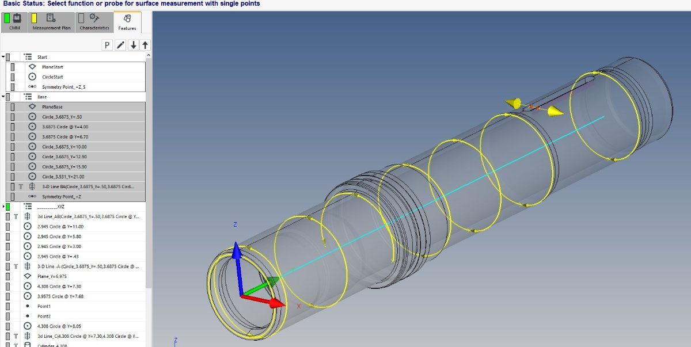Toggle the status box beside PlaneBase
The width and height of the screenshot is (691, 347).
tap(13, 107)
